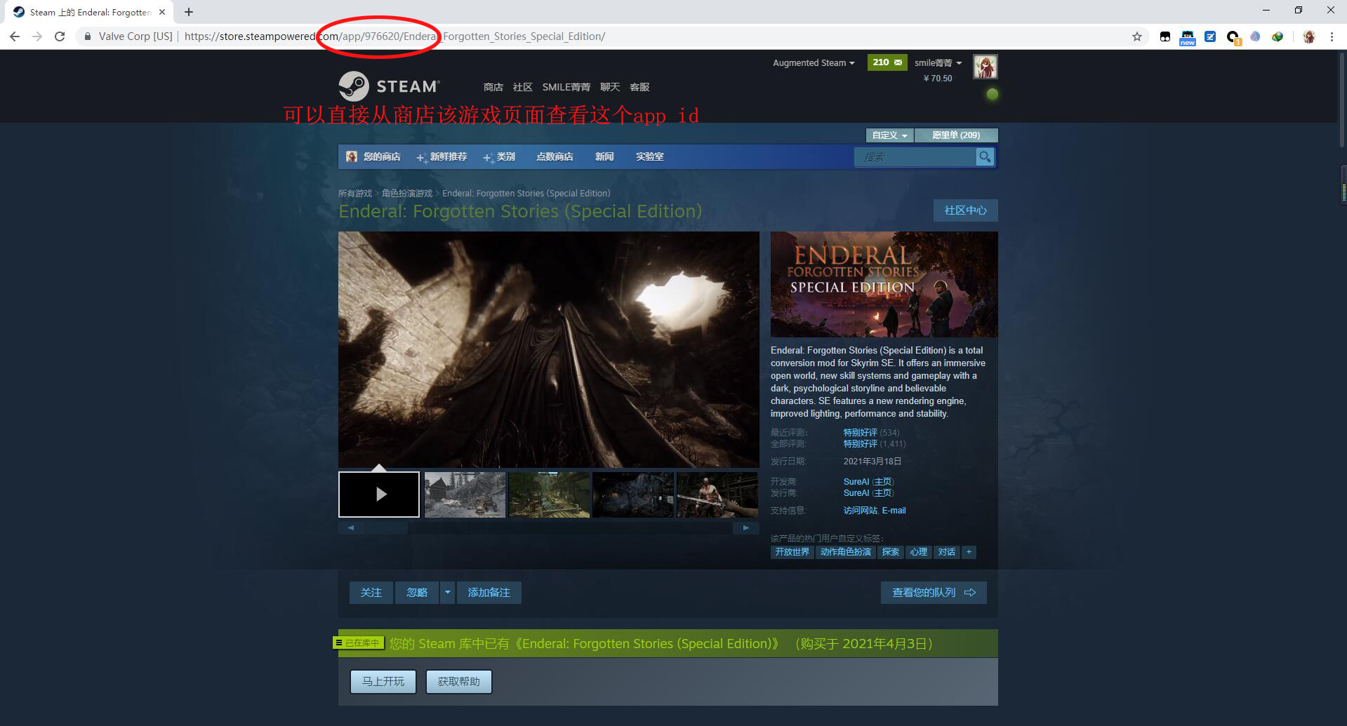Open 聊天 in the top navigation
Screen dimensions: 1347x726
(x=610, y=87)
